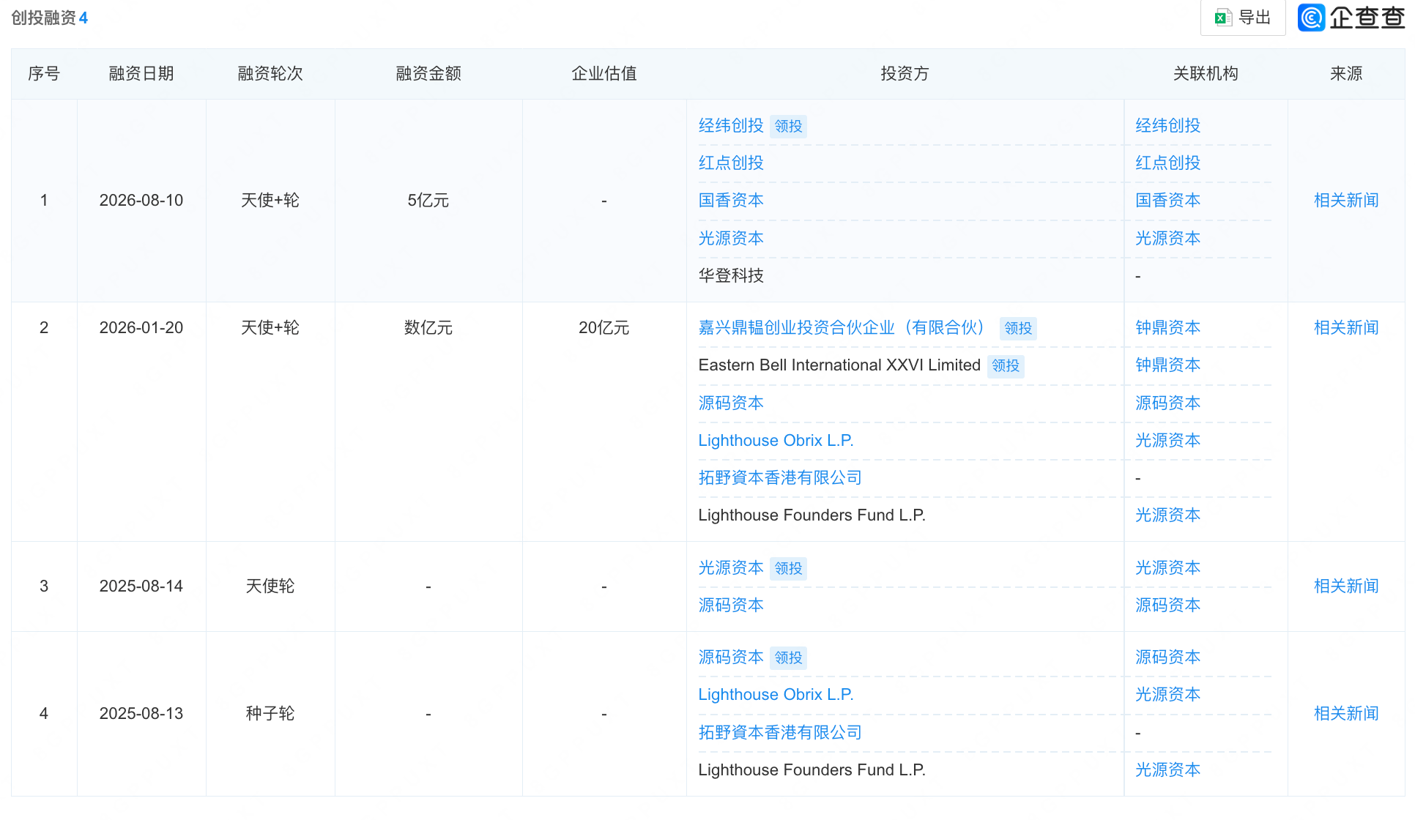Click Eastern Bell International XXVI Limited text
Screen dimensions: 1415x820
pyautogui.click(x=839, y=365)
